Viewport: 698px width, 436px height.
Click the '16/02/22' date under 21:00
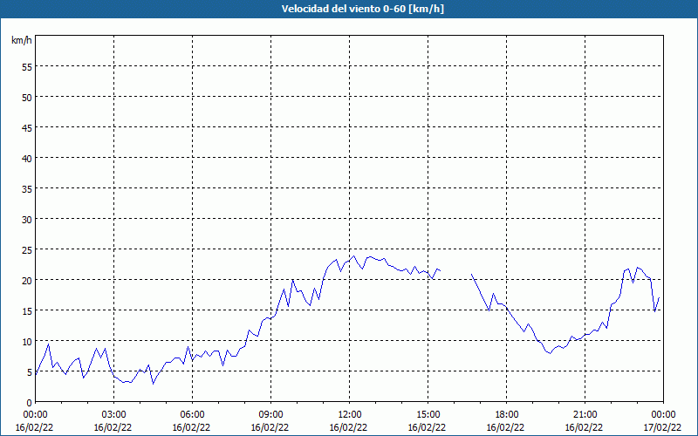click(x=584, y=427)
